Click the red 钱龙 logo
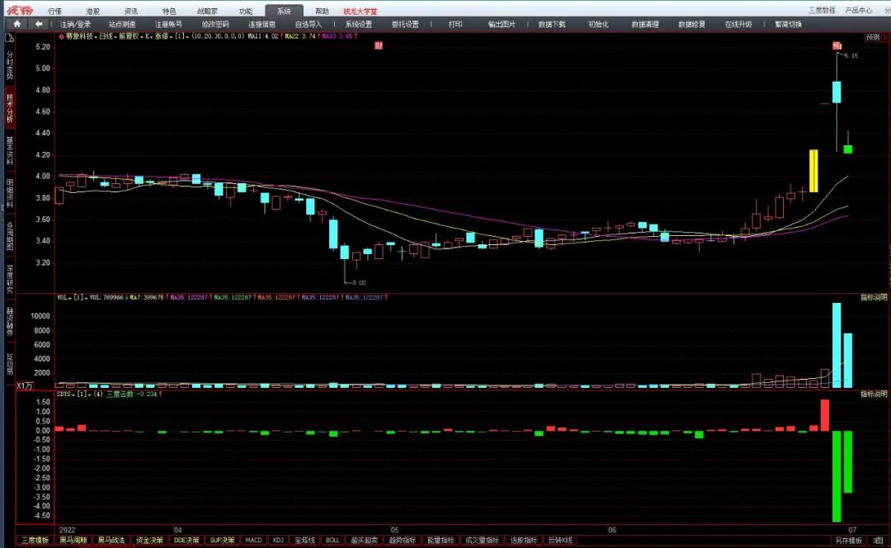Viewport: 891px width, 548px height. coord(20,10)
